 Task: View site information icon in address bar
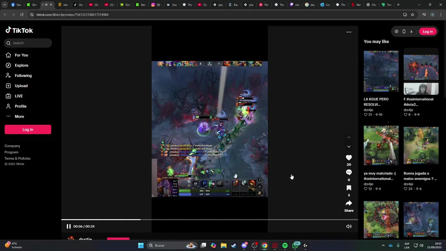(32, 15)
